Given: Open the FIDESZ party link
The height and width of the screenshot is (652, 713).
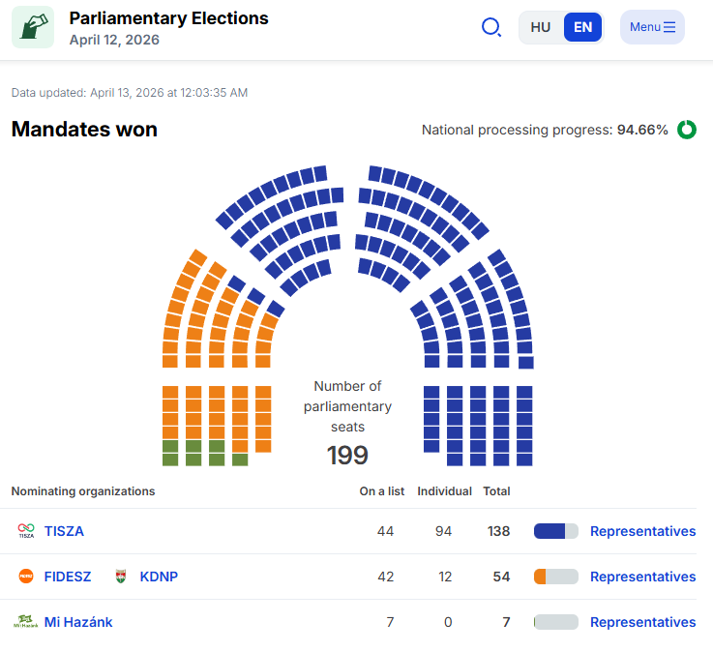Looking at the screenshot, I should pos(68,577).
